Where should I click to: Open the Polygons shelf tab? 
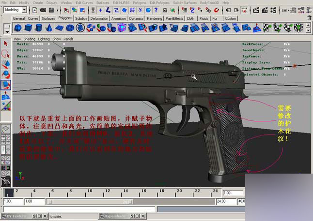pyautogui.click(x=65, y=18)
